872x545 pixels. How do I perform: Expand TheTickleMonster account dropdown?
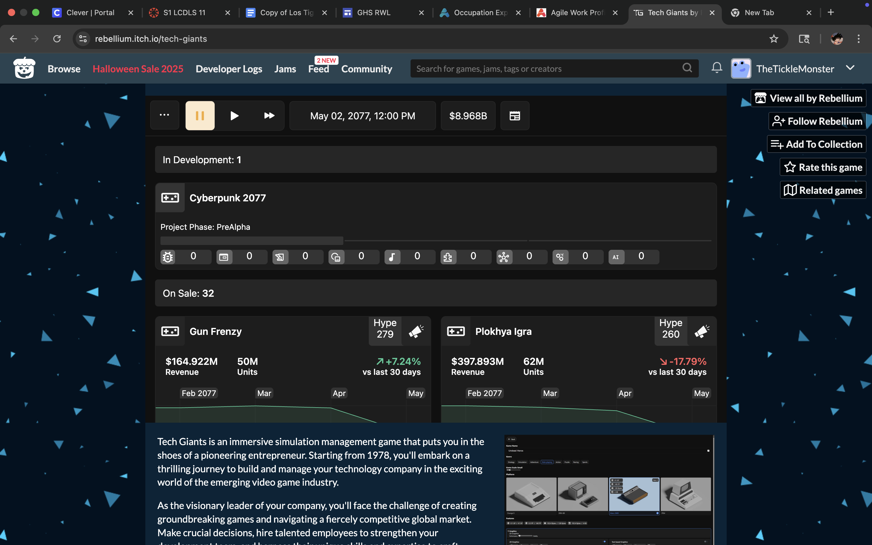[x=850, y=68]
